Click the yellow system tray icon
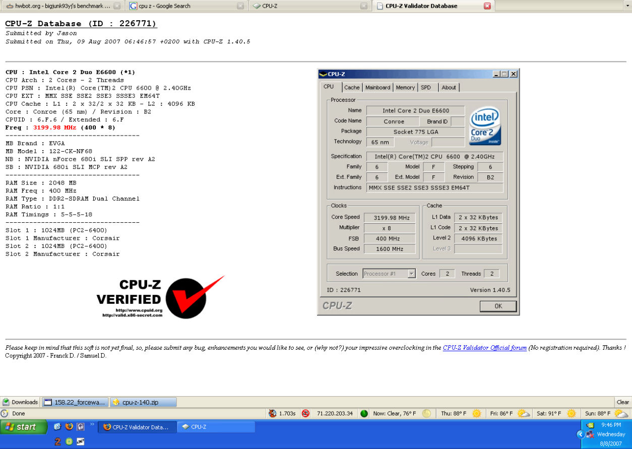The width and height of the screenshot is (632, 449). (590, 425)
